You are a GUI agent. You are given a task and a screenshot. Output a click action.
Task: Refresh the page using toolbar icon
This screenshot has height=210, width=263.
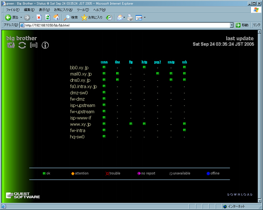(47, 17)
